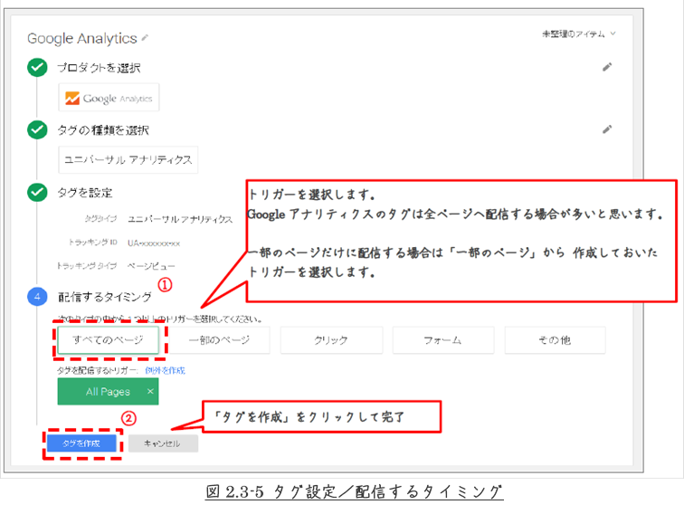Select the すべてのページ trigger option

point(108,340)
